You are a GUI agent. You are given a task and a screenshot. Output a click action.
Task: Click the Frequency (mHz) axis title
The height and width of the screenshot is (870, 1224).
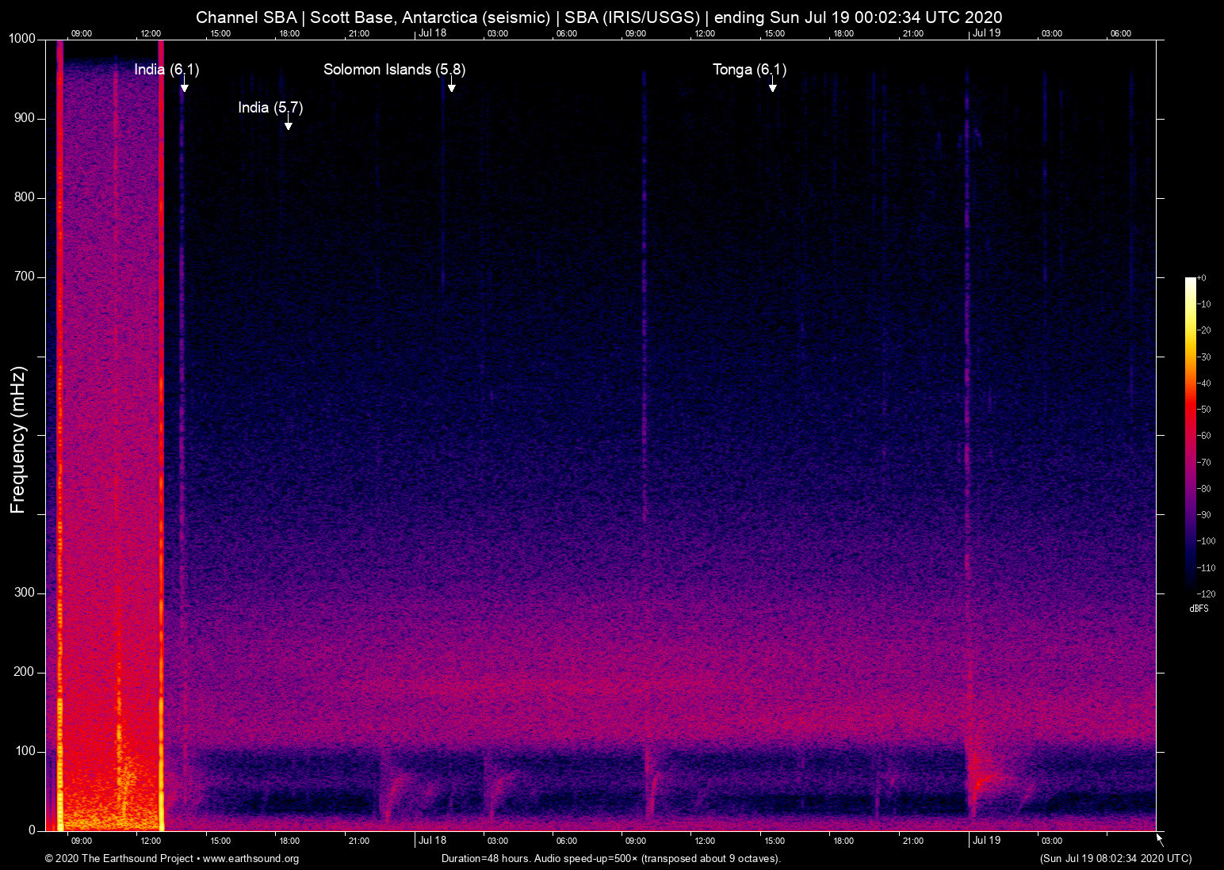(18, 440)
